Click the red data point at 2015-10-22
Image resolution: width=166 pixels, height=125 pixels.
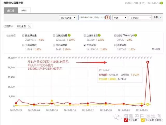coord(88,103)
